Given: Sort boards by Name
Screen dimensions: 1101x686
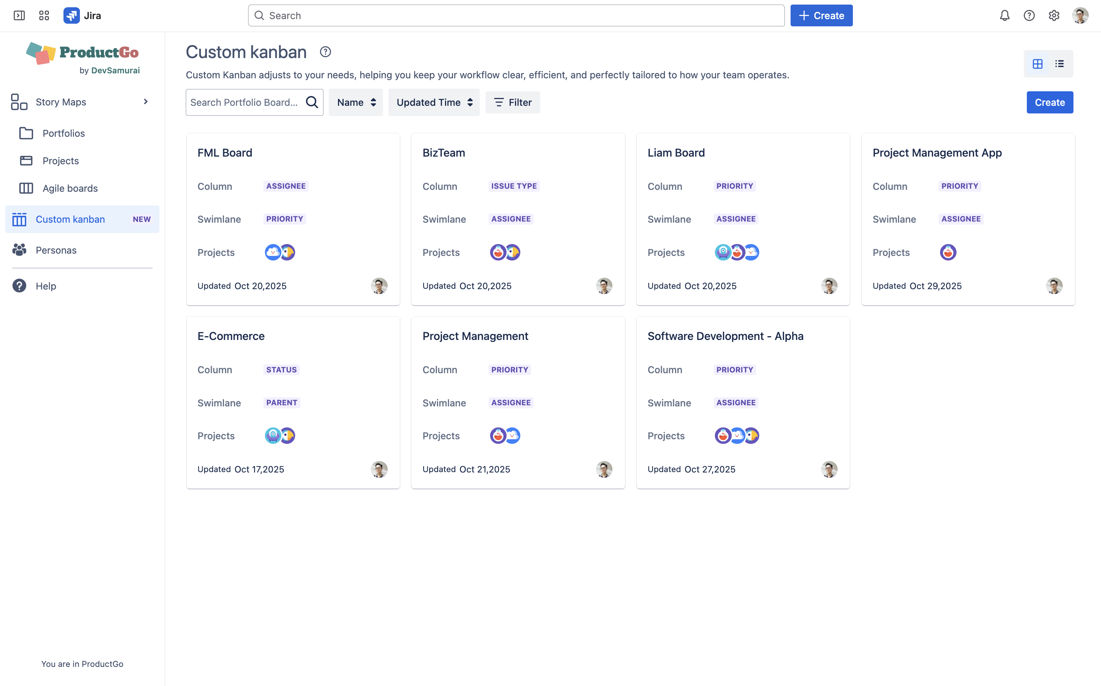Looking at the screenshot, I should 356,102.
